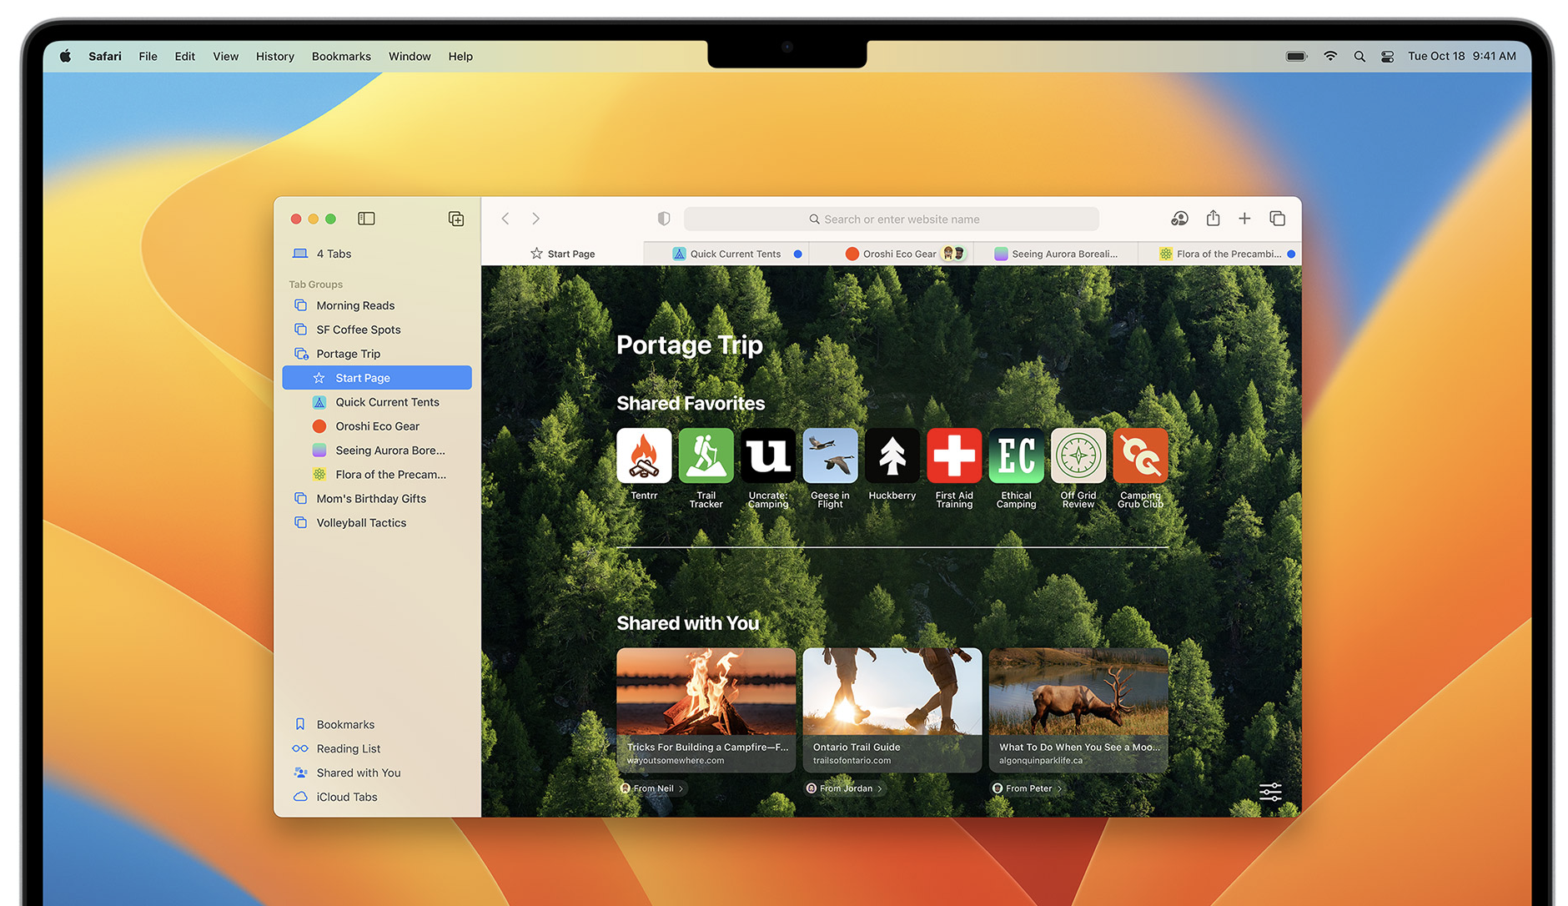This screenshot has height=906, width=1568.
Task: Open the collaboration people menu
Action: [x=1179, y=219]
